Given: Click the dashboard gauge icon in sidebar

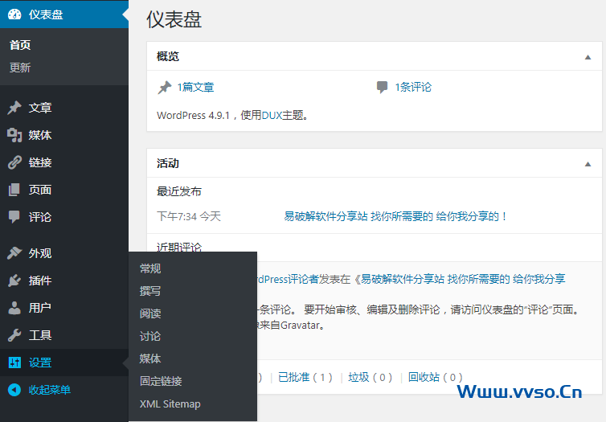Looking at the screenshot, I should (x=14, y=14).
